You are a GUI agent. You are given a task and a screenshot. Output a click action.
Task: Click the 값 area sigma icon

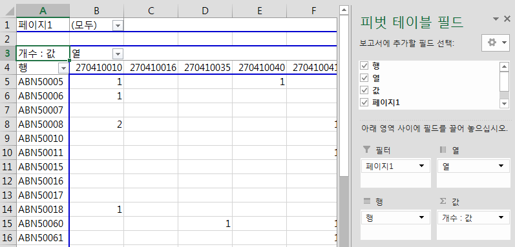[x=443, y=201]
